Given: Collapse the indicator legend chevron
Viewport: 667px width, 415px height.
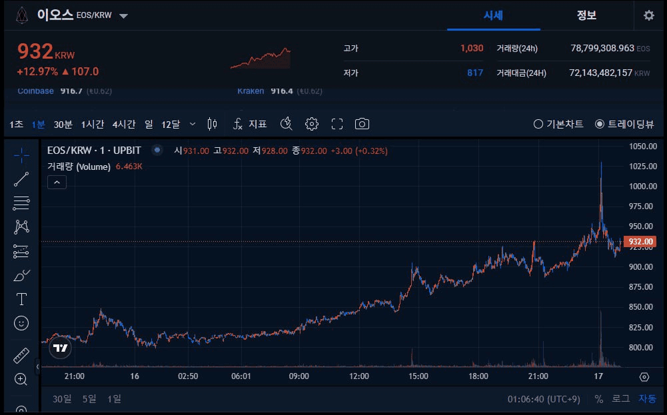Looking at the screenshot, I should pyautogui.click(x=57, y=183).
